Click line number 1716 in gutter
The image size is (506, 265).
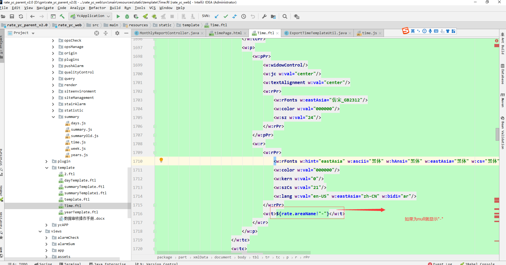tap(138, 214)
